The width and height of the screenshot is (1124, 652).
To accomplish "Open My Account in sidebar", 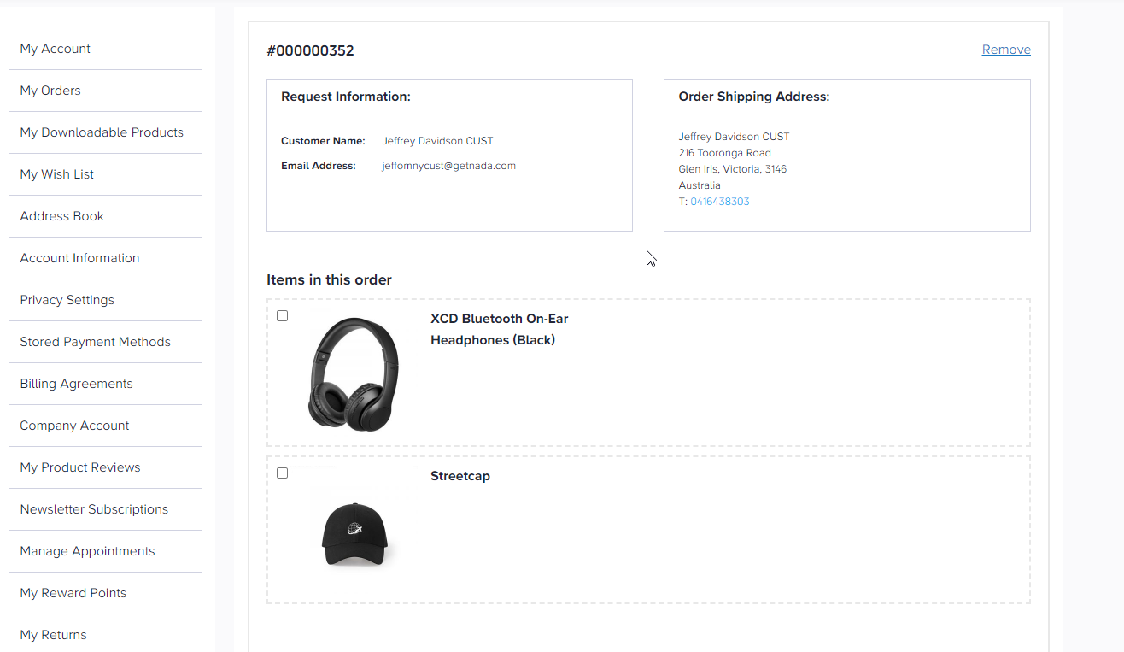I will [x=56, y=49].
